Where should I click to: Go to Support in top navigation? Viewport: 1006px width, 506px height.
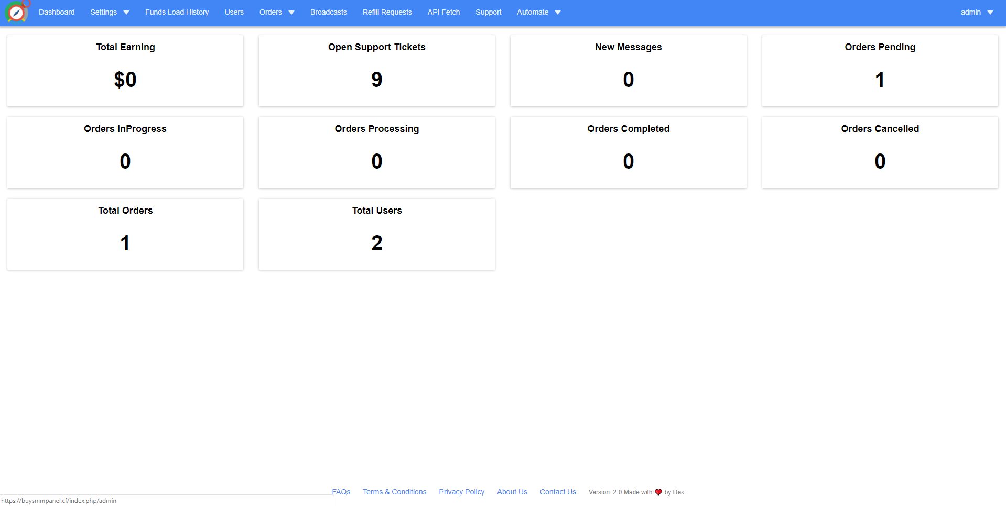(x=488, y=12)
